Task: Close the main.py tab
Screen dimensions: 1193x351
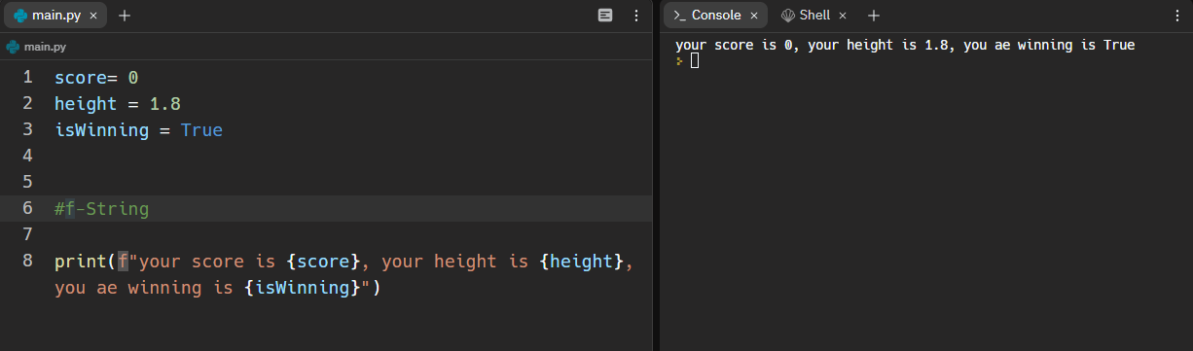Action: (x=93, y=16)
